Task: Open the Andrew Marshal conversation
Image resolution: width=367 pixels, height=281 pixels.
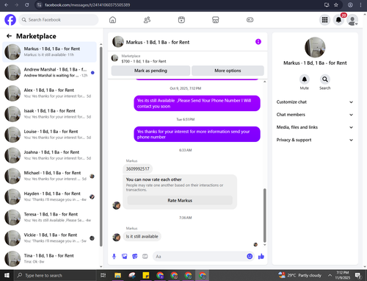Action: 49,73
